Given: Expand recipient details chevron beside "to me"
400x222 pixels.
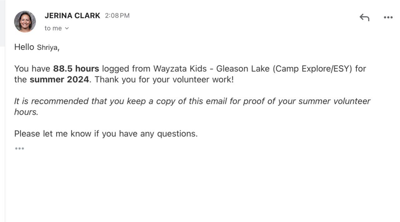Looking at the screenshot, I should click(67, 28).
